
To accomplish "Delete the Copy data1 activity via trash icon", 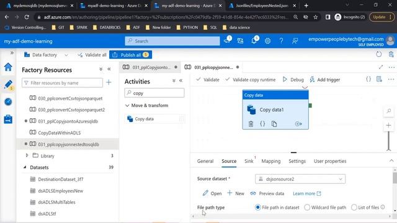I will 251,124.
